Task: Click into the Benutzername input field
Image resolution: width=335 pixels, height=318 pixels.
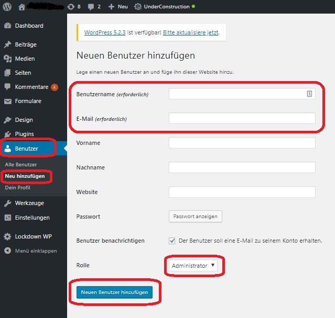Action: [x=242, y=94]
